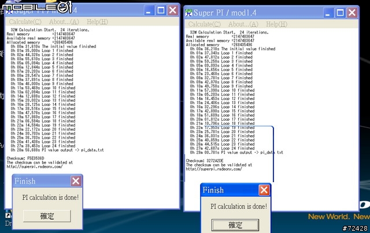Viewport: 370px width, 233px height.
Task: Click Loop 15 finished line in right window
Action: (x=222, y=111)
